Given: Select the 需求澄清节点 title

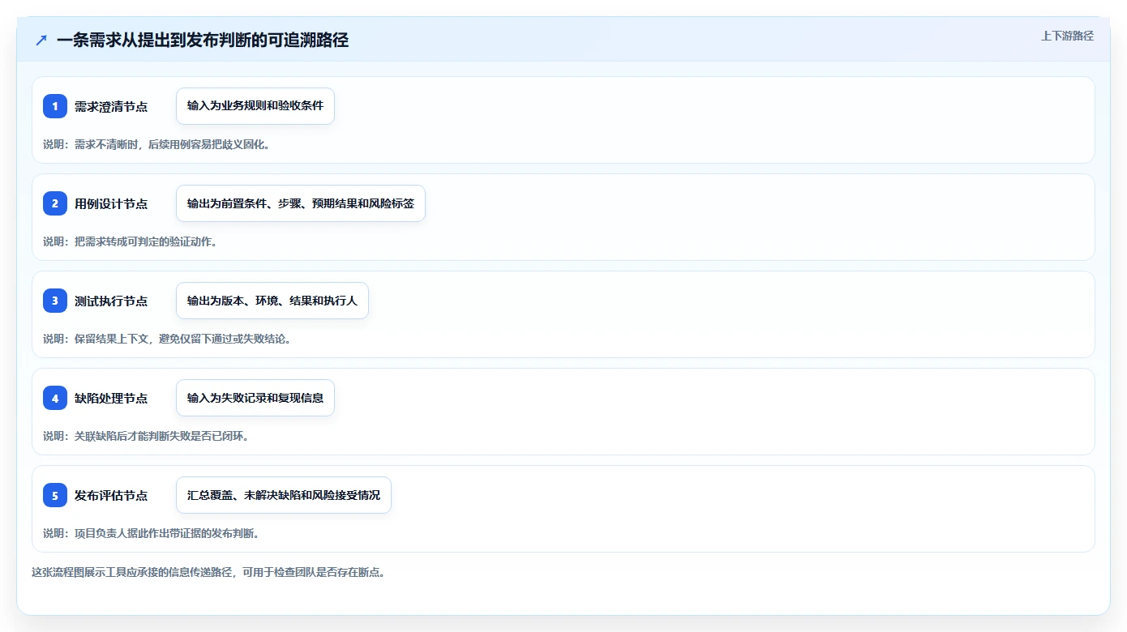Looking at the screenshot, I should (111, 106).
